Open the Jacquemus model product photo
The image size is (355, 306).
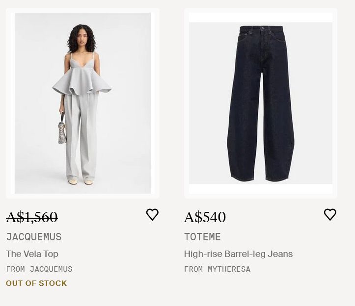(x=82, y=103)
